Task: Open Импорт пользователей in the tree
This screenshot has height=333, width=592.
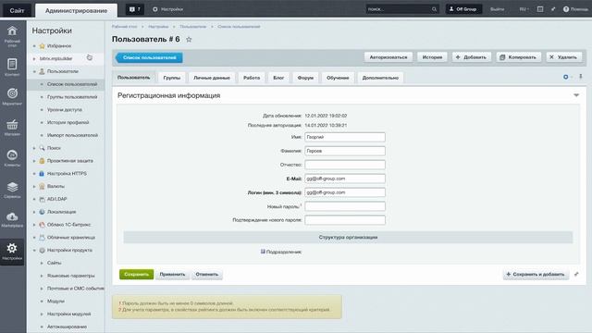Action: pos(72,135)
